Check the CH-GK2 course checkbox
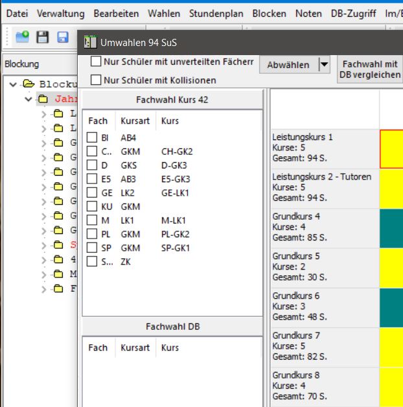Image resolution: width=403 pixels, height=407 pixels. point(92,151)
